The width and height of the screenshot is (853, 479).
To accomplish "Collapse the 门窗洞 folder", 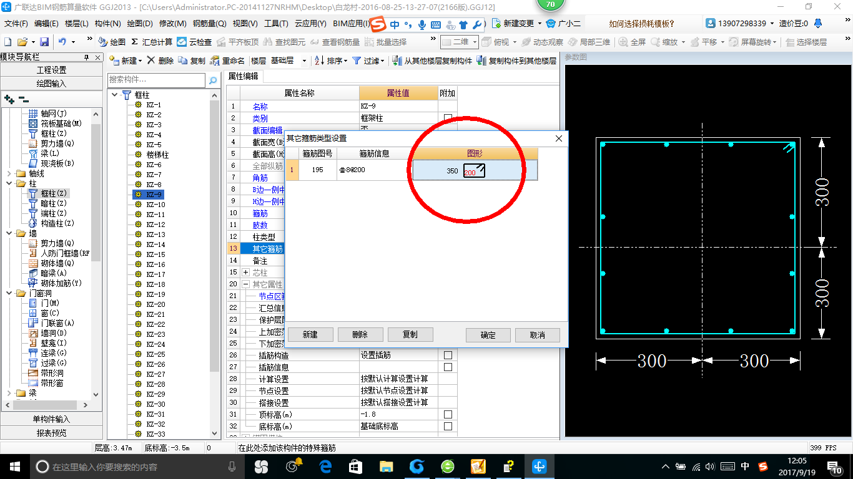I will pyautogui.click(x=9, y=293).
